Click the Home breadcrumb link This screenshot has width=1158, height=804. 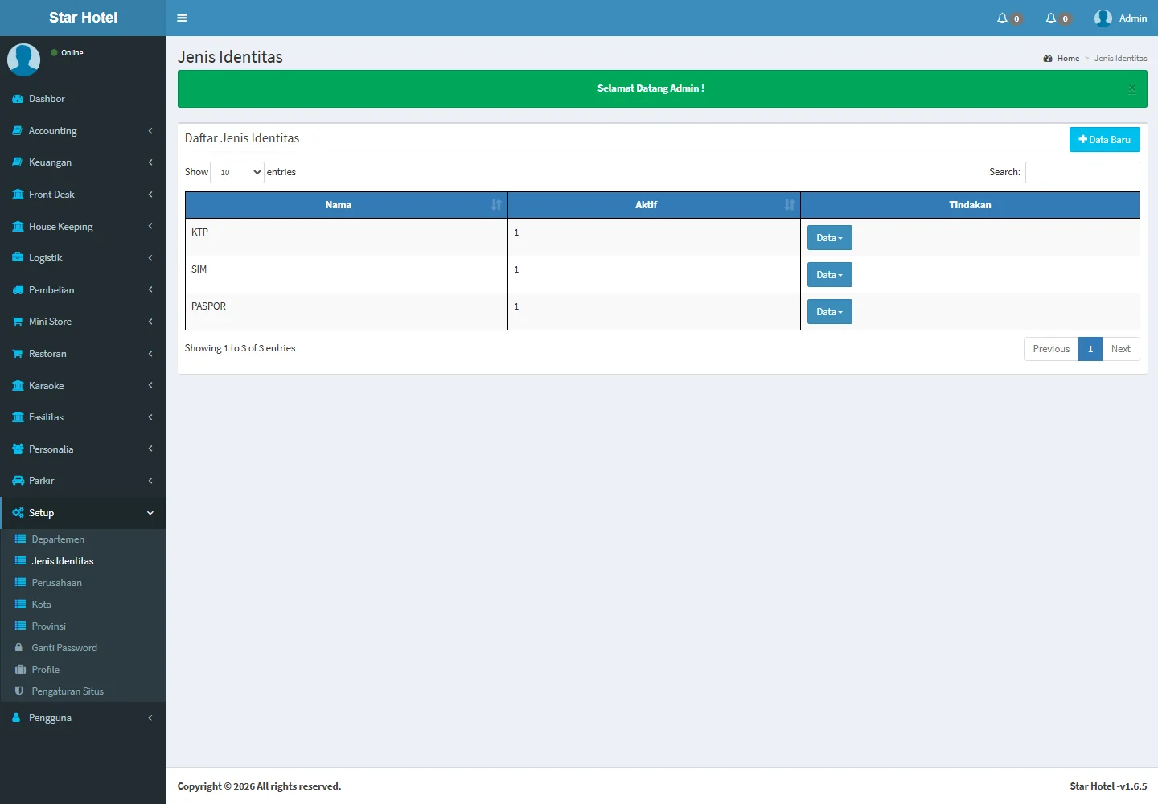(x=1068, y=59)
